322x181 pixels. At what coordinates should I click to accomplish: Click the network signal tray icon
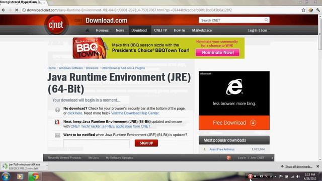(x=293, y=176)
